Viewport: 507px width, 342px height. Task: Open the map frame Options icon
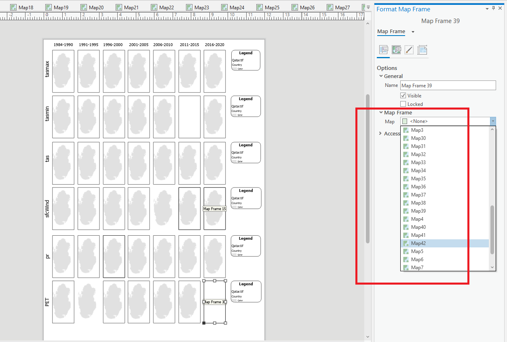click(x=383, y=50)
